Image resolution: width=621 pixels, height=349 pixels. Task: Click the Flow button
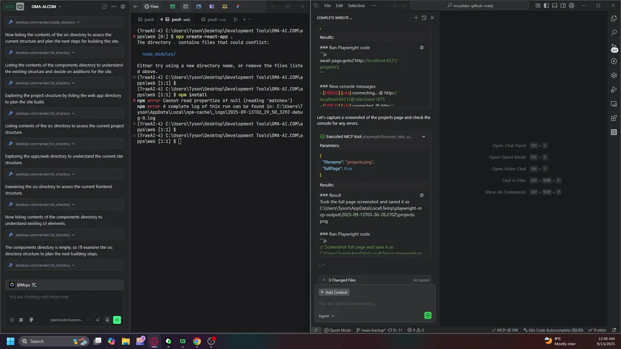(151, 6)
